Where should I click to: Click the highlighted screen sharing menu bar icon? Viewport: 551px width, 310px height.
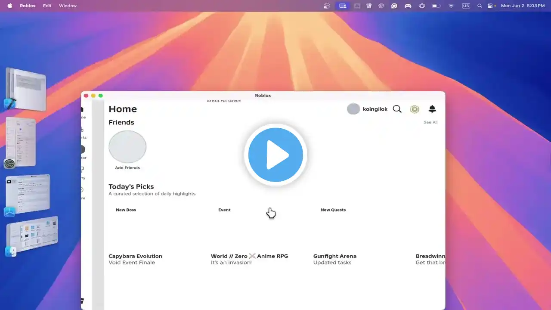tap(343, 6)
